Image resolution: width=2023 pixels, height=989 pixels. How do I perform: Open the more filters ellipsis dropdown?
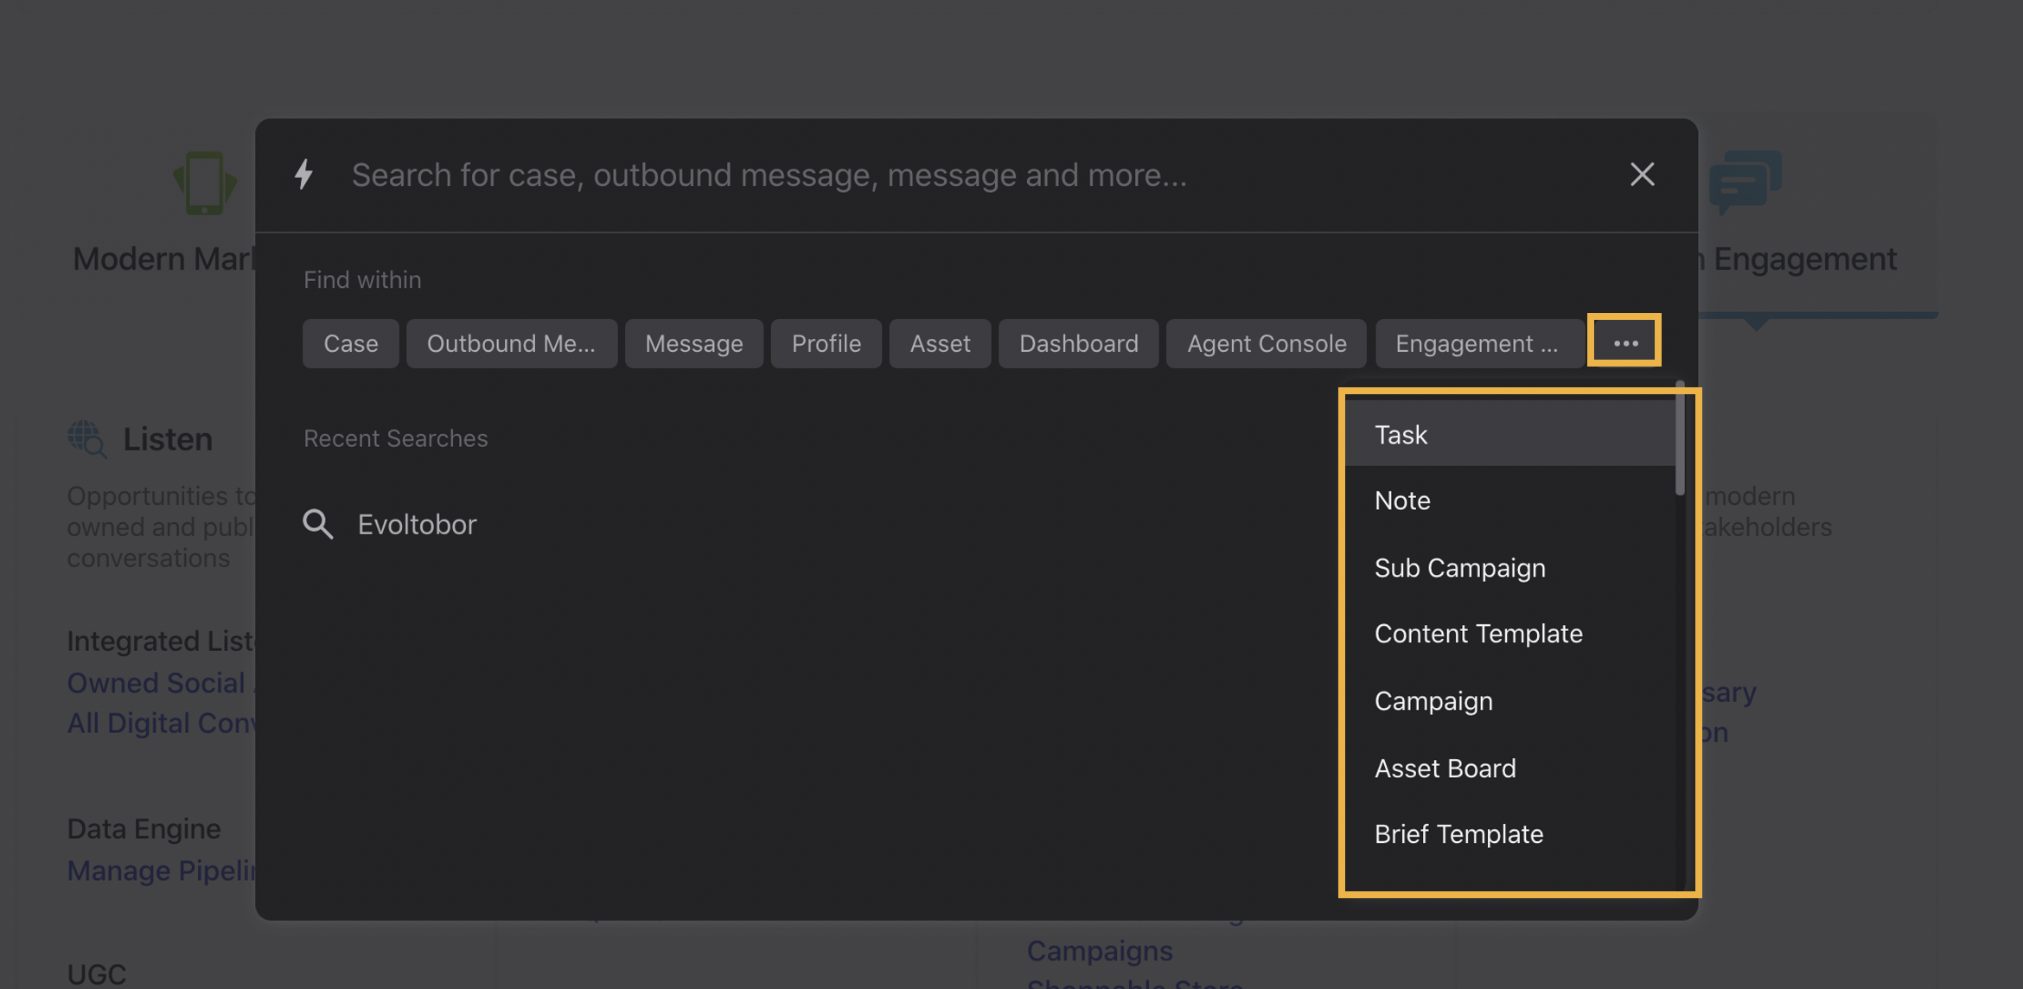[x=1624, y=341]
